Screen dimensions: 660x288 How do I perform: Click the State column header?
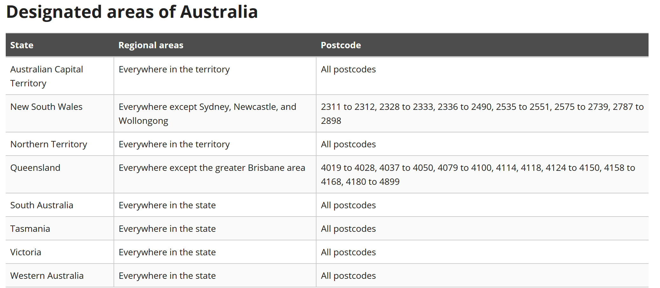tap(22, 45)
